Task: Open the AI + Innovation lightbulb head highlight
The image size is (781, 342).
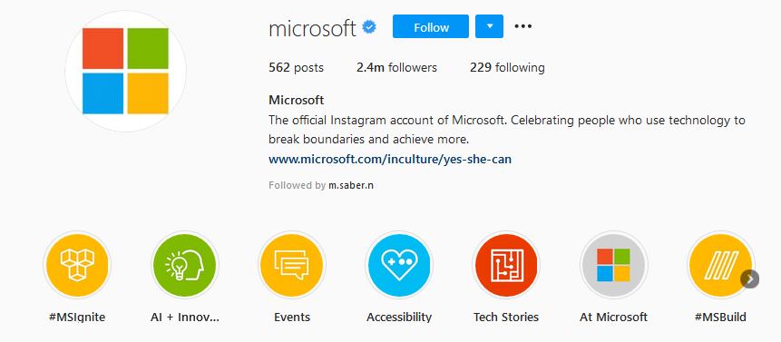Action: pyautogui.click(x=184, y=265)
